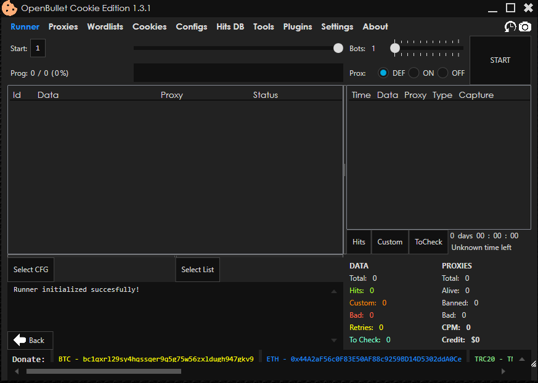Image resolution: width=538 pixels, height=383 pixels.
Task: Click the log scroll up arrow
Action: [x=334, y=291]
